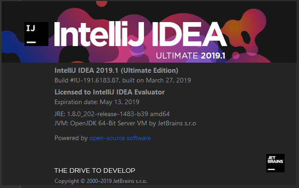Screen dimensions: 299x188
Task: Click the IJ logo icon
Action: click(36, 34)
